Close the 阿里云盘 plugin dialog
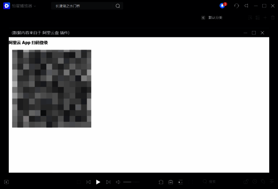Screen dimensions: 278x189 262,33
